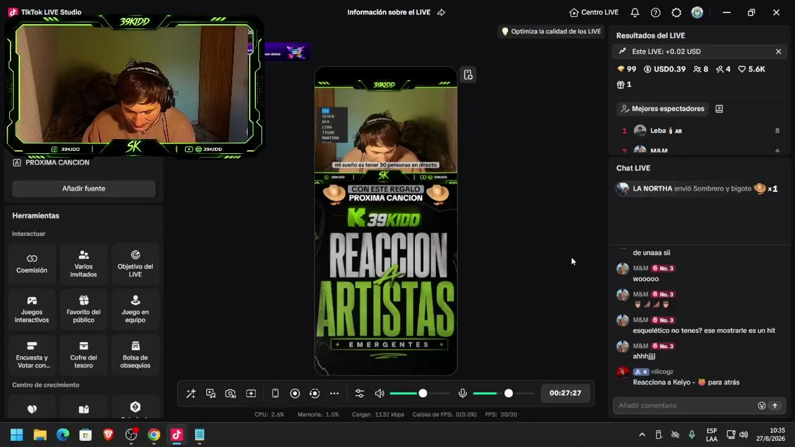
Task: Open Cofre del tesoro tool
Action: [x=84, y=354]
